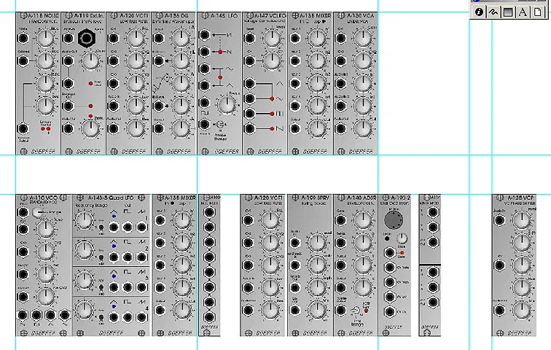
Task: Toggle the A-145 LFO Frequency Range switch
Action: pos(220,125)
